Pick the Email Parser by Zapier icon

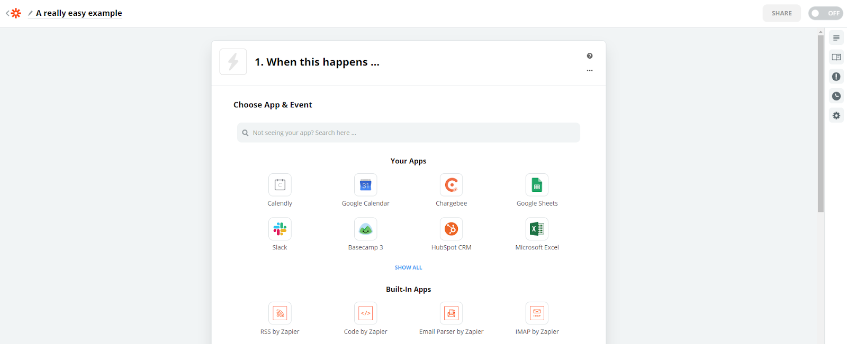pyautogui.click(x=452, y=313)
